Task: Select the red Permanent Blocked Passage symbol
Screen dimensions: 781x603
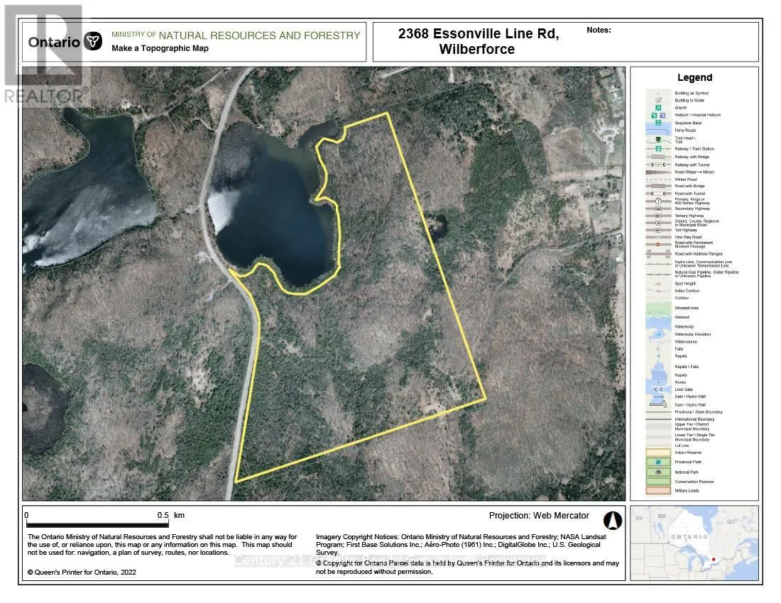Action: coord(658,243)
